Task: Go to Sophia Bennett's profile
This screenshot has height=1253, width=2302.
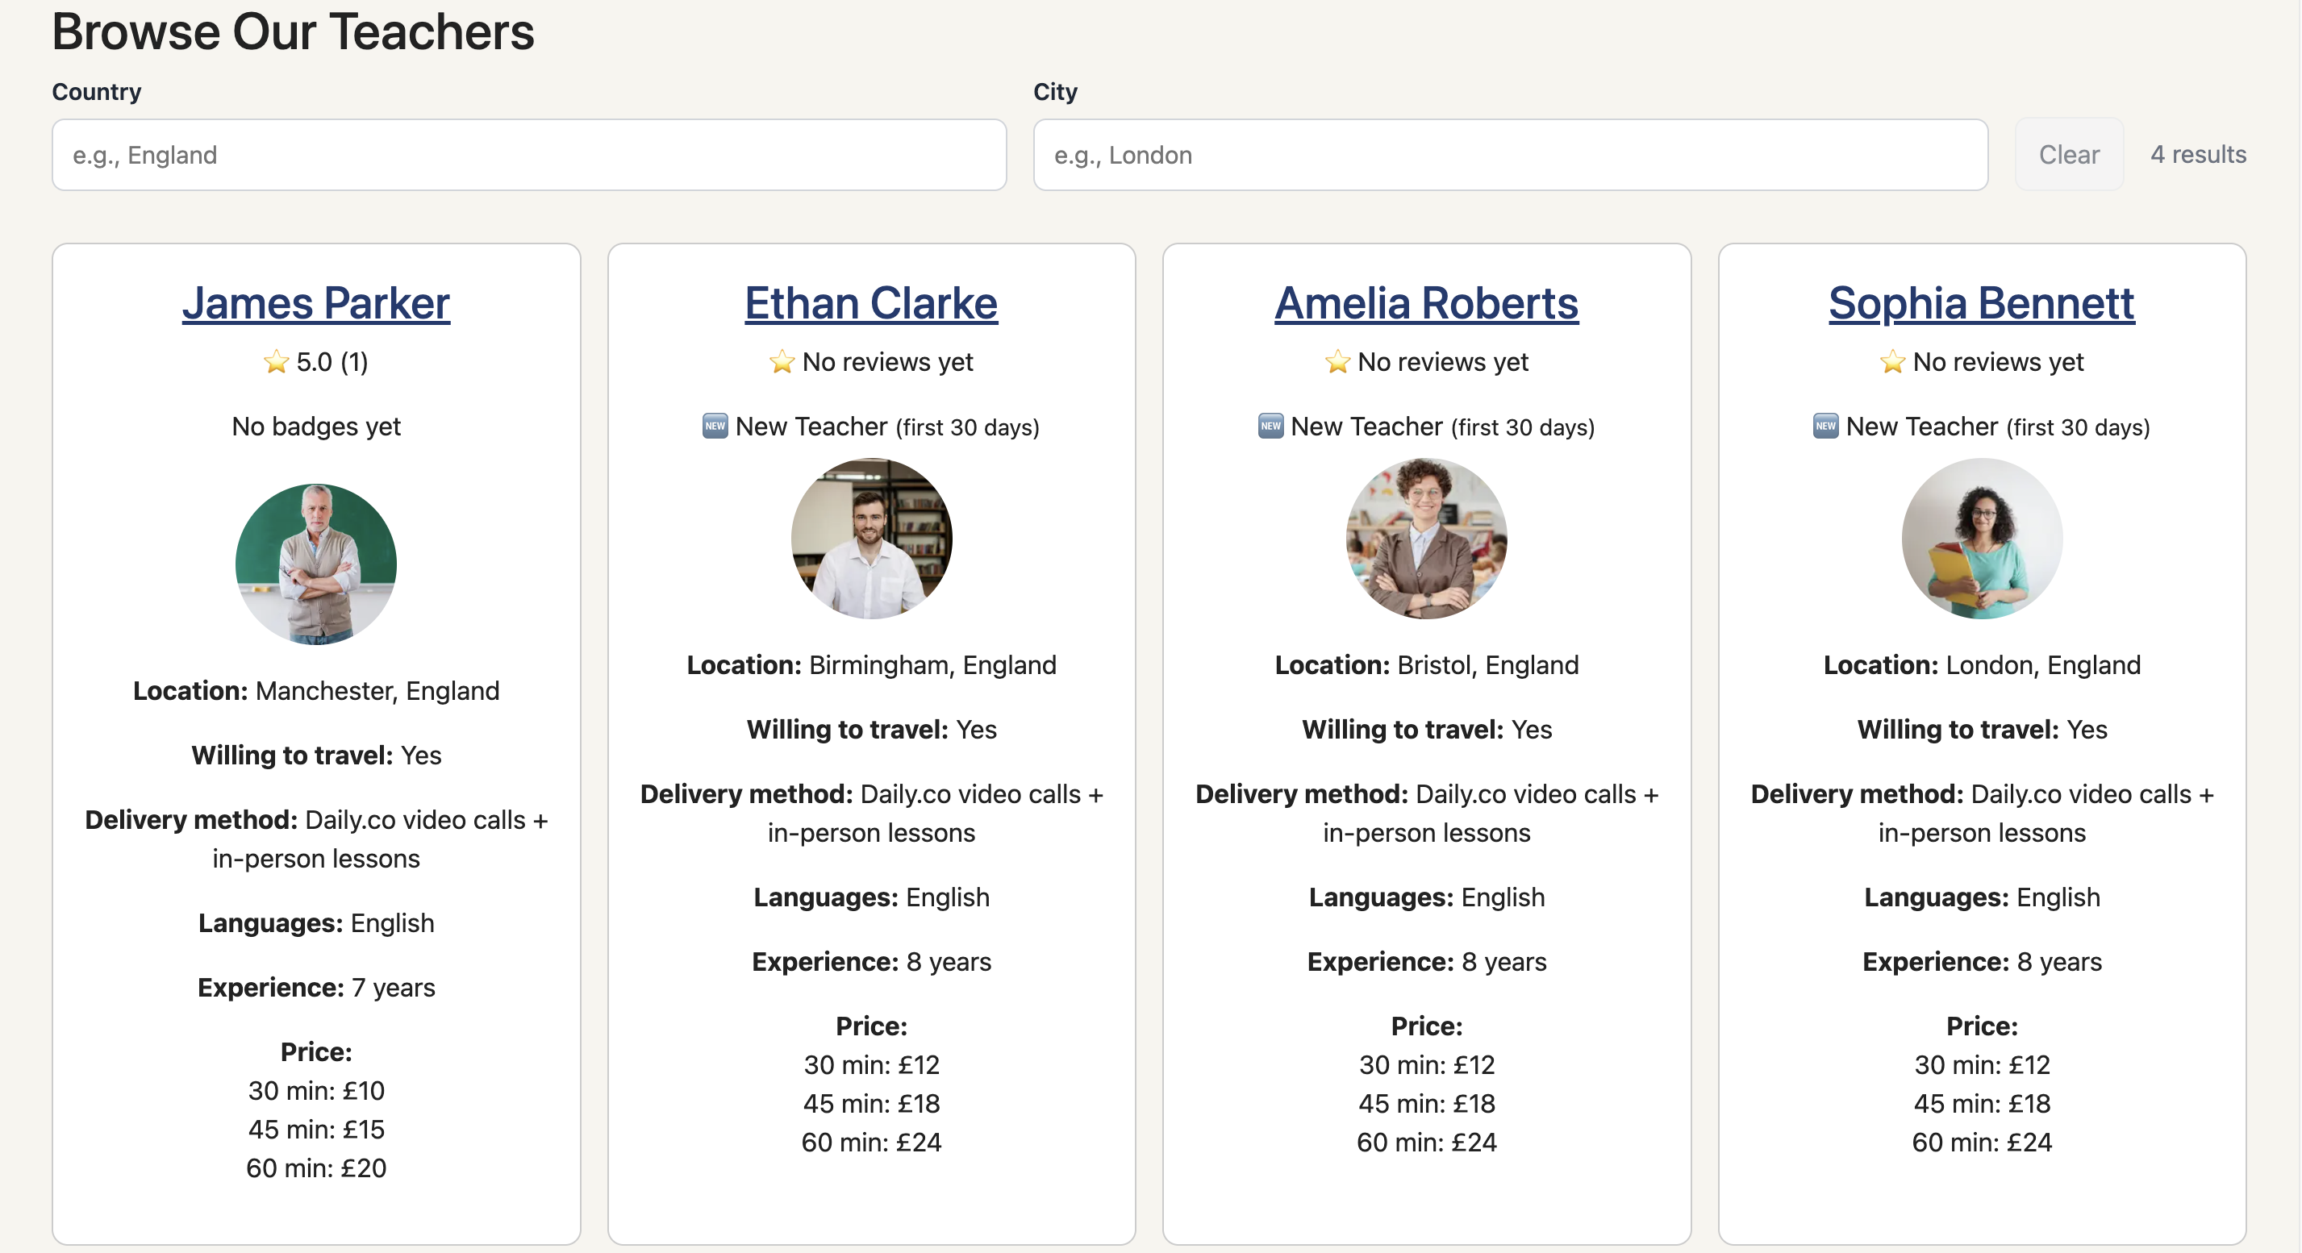Action: tap(1981, 304)
